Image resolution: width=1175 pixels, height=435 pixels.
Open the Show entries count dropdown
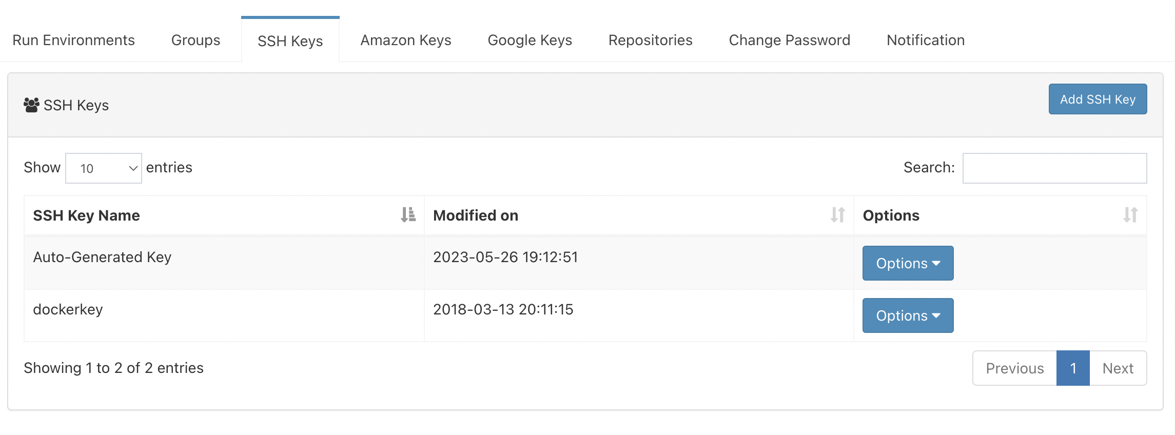coord(104,168)
